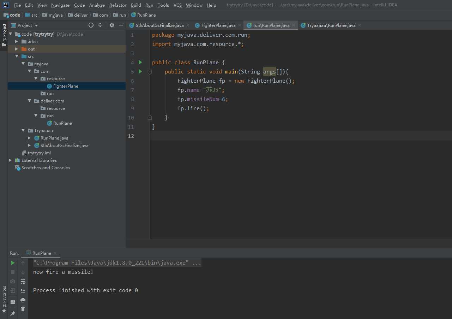Open the File menu
The height and width of the screenshot is (319, 452).
click(x=17, y=5)
